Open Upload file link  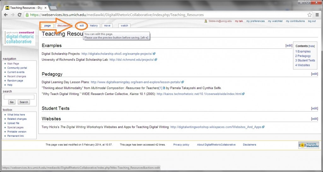[13, 123]
